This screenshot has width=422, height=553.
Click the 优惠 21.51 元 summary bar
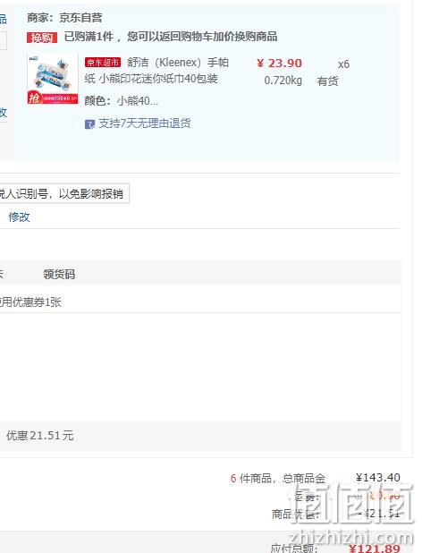coord(200,436)
